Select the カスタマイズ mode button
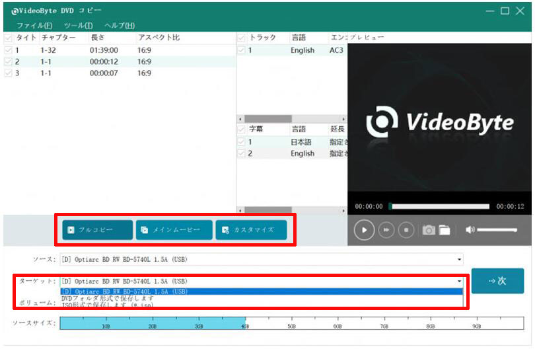This screenshot has width=535, height=349. tap(251, 230)
